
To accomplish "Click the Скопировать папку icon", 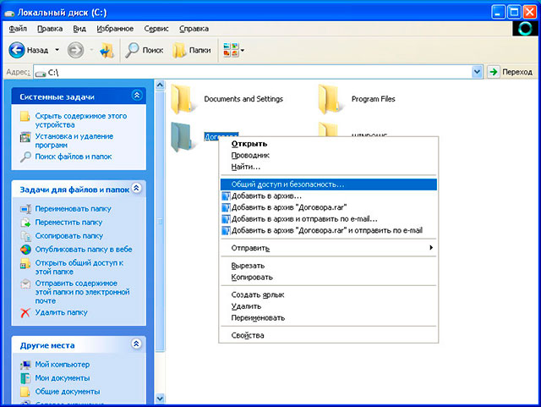I will [25, 236].
